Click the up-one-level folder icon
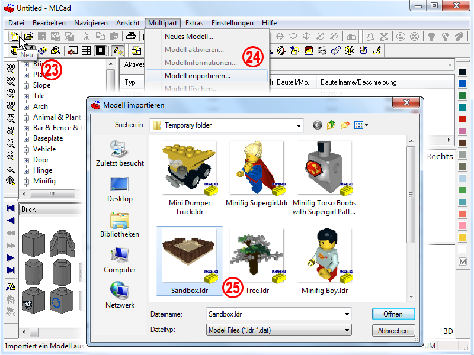474x355 pixels. point(331,125)
